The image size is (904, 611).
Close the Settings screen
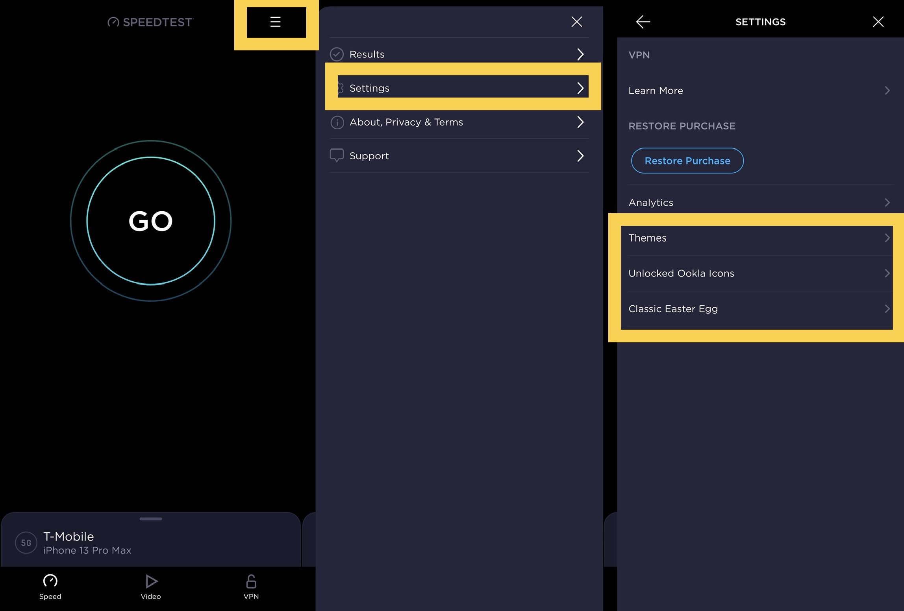878,22
